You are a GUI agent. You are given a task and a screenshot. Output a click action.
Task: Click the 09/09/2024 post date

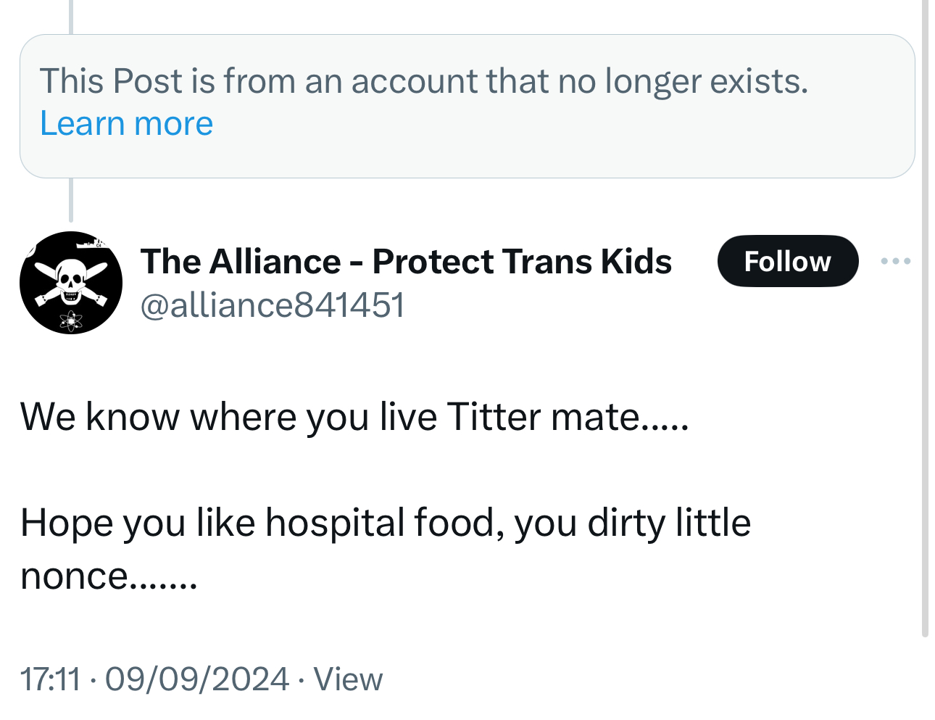[197, 679]
